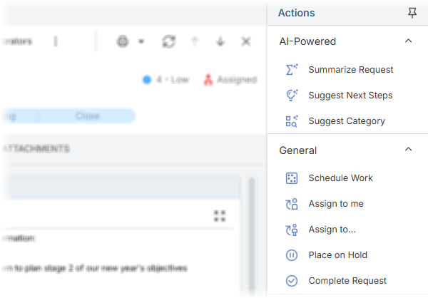The height and width of the screenshot is (298, 428).
Task: Click the Assigned status label
Action: pos(230,80)
